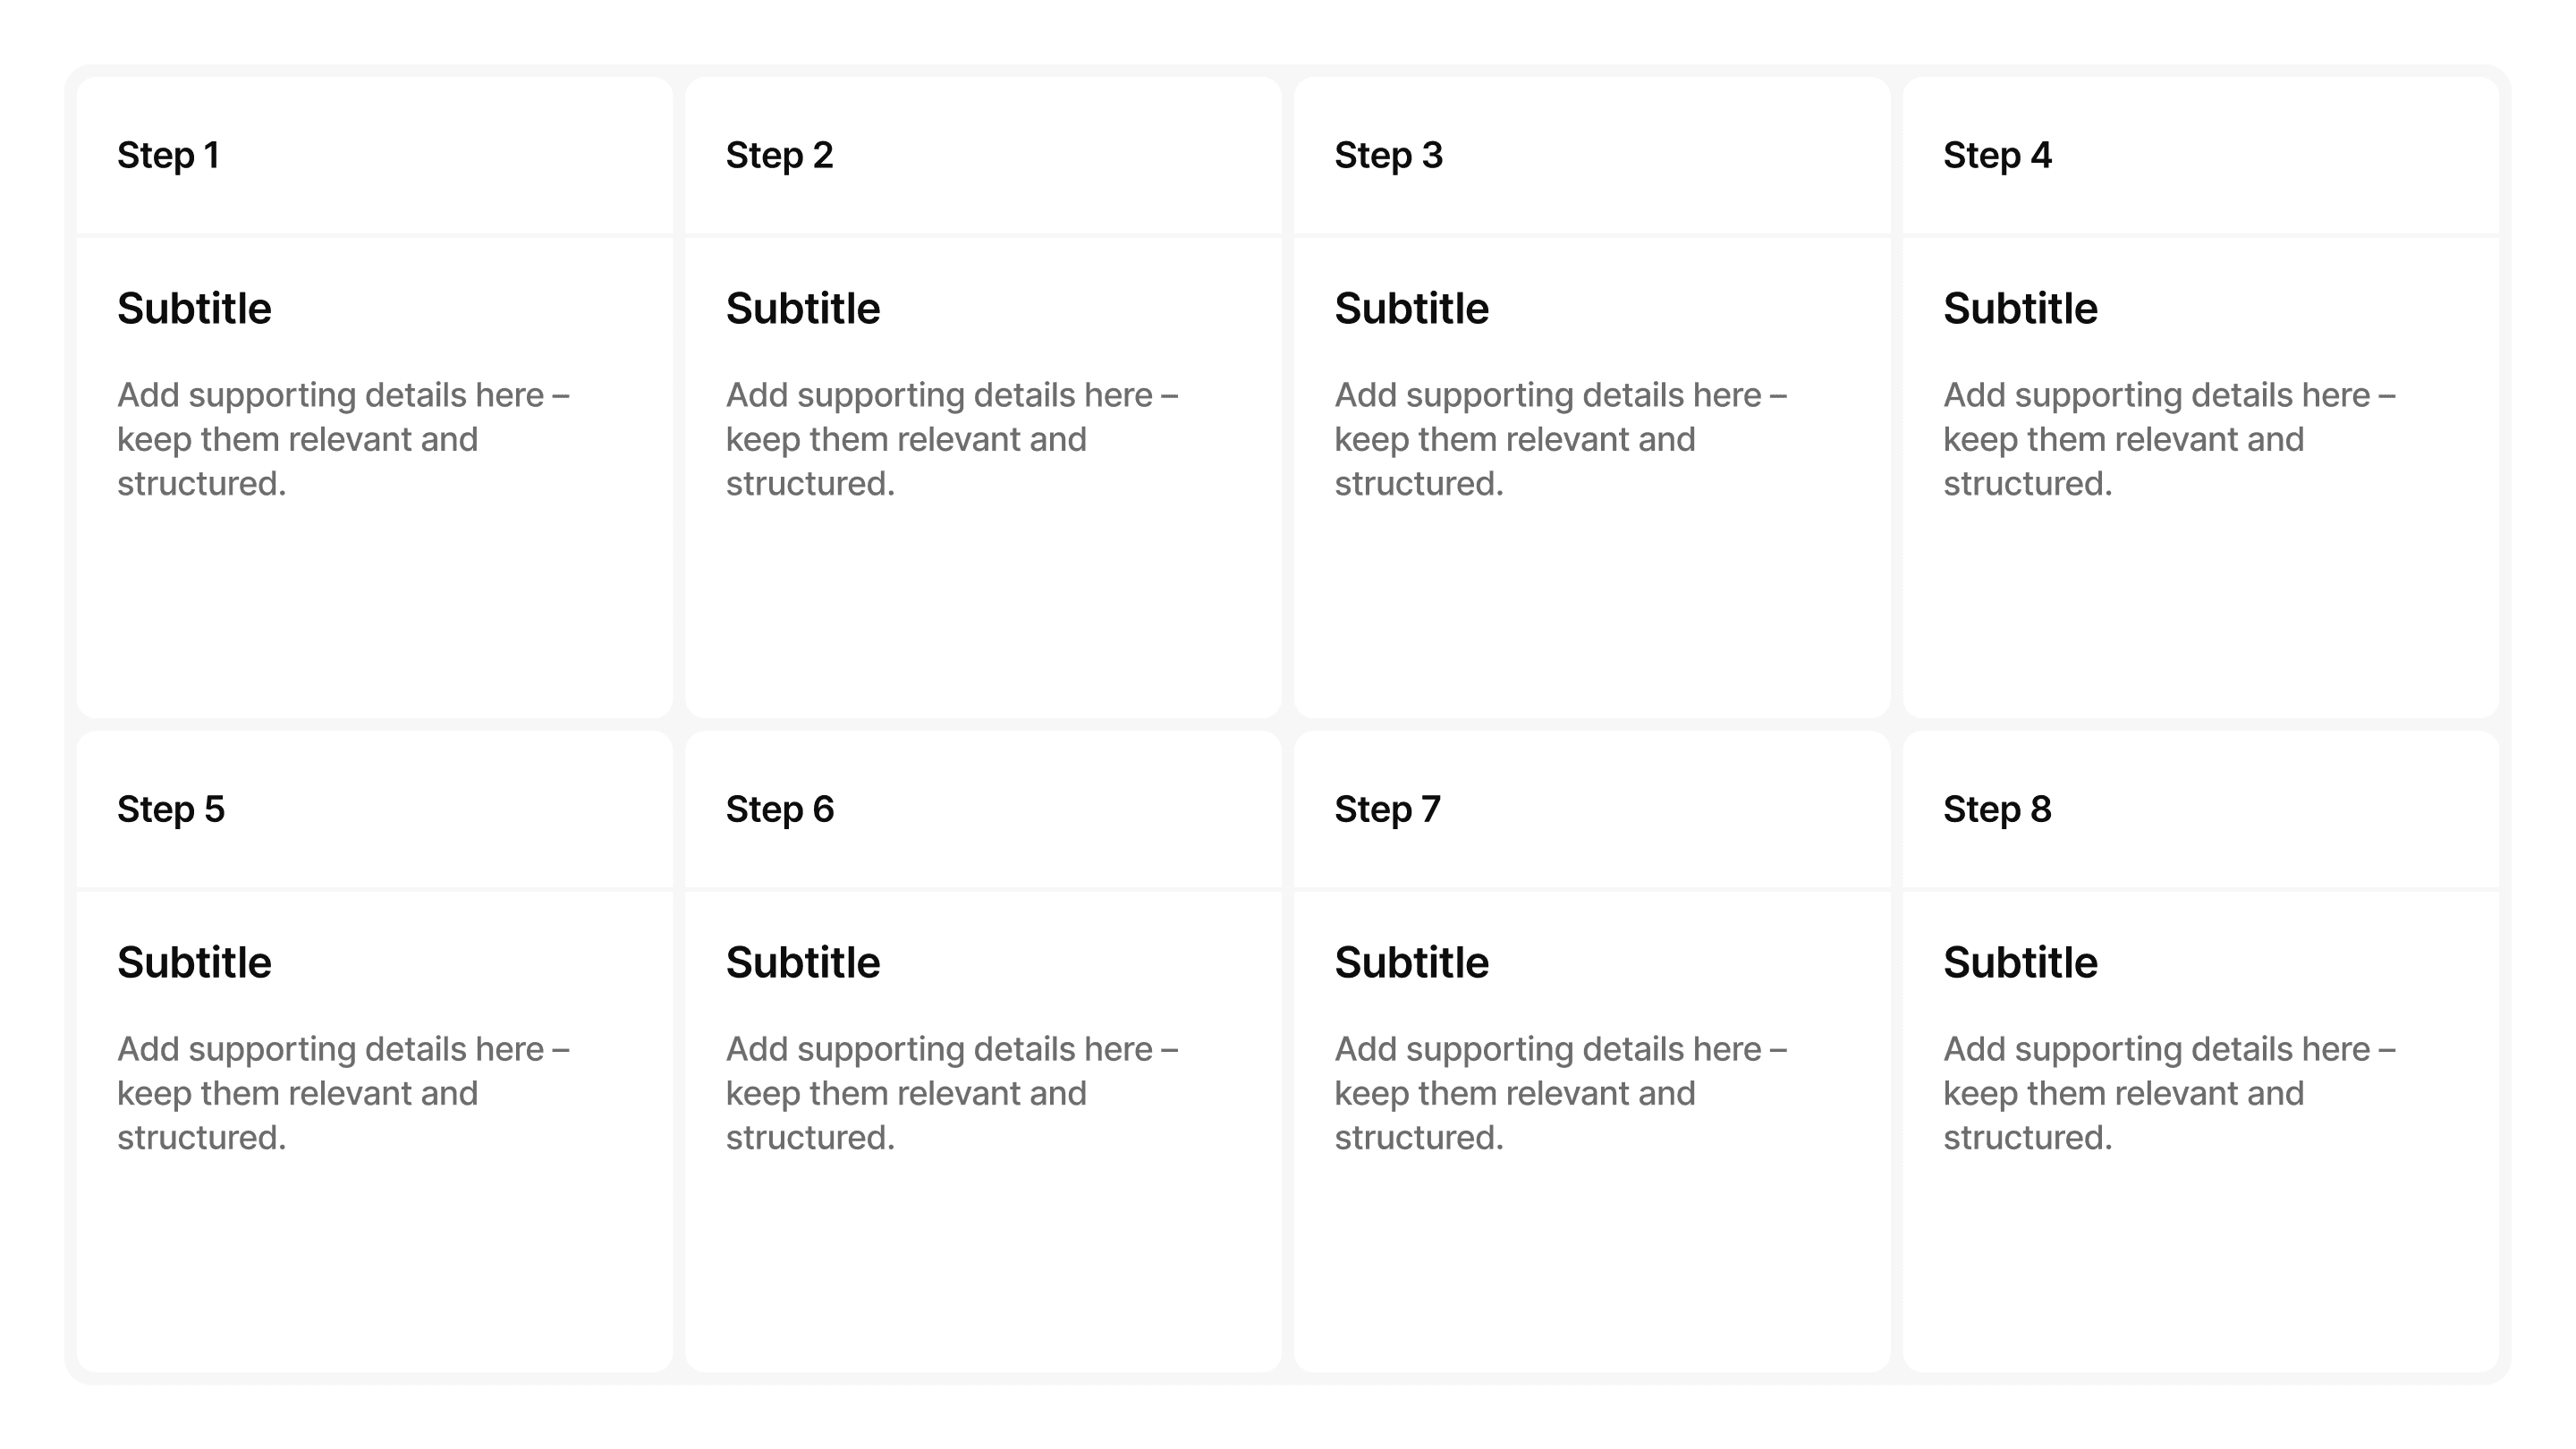The height and width of the screenshot is (1449, 2576).
Task: Select the Subtitle under Step 6
Action: pyautogui.click(x=803, y=963)
